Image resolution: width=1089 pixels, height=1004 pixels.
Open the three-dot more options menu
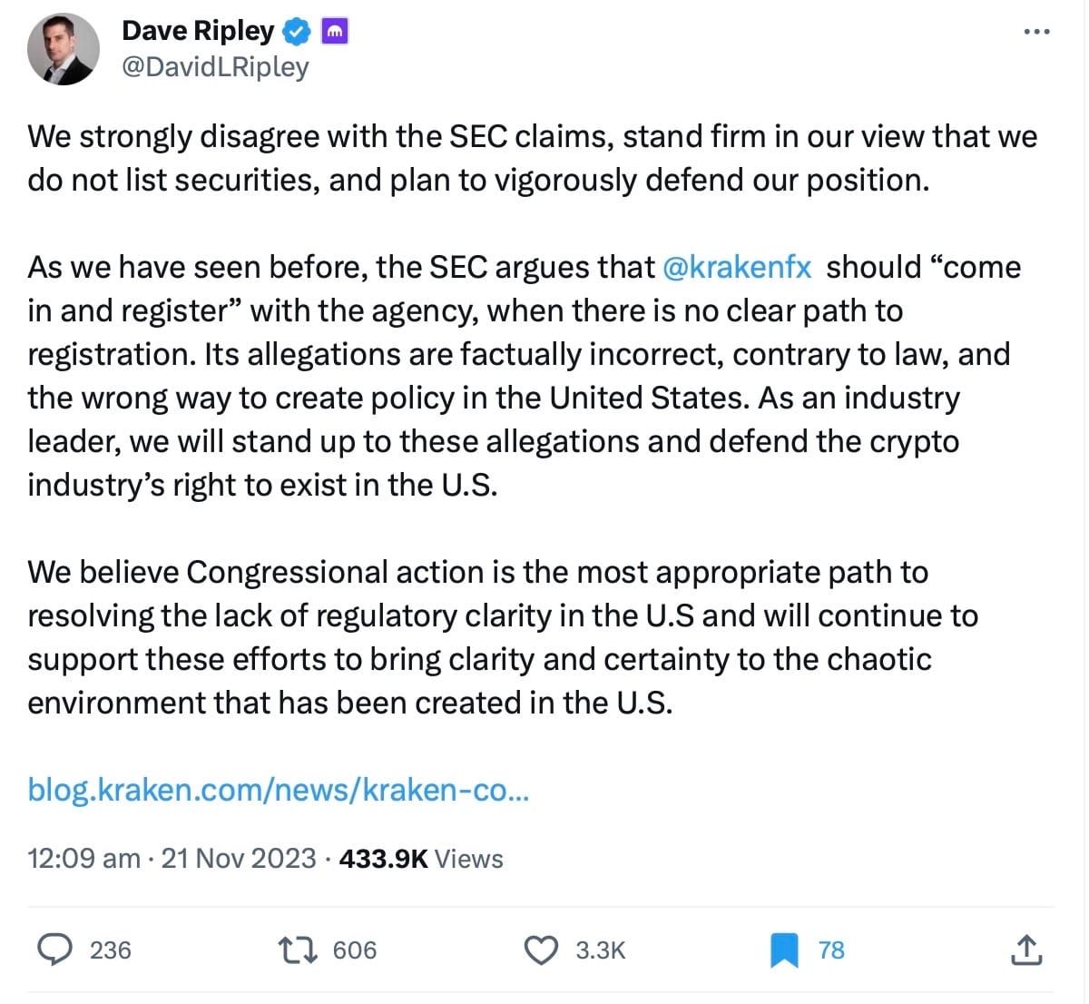pos(1036,32)
